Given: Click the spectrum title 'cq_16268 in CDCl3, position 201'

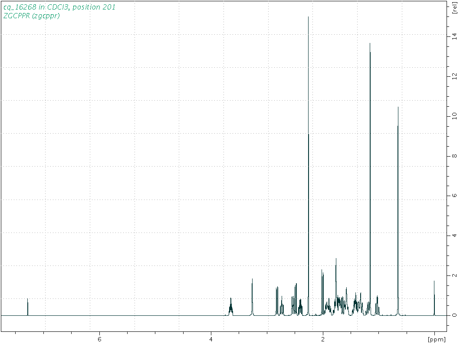Looking at the screenshot, I should [x=59, y=7].
